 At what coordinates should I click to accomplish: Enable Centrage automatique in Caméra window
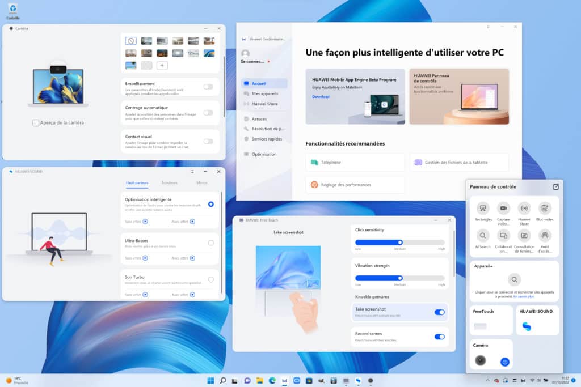click(x=208, y=113)
